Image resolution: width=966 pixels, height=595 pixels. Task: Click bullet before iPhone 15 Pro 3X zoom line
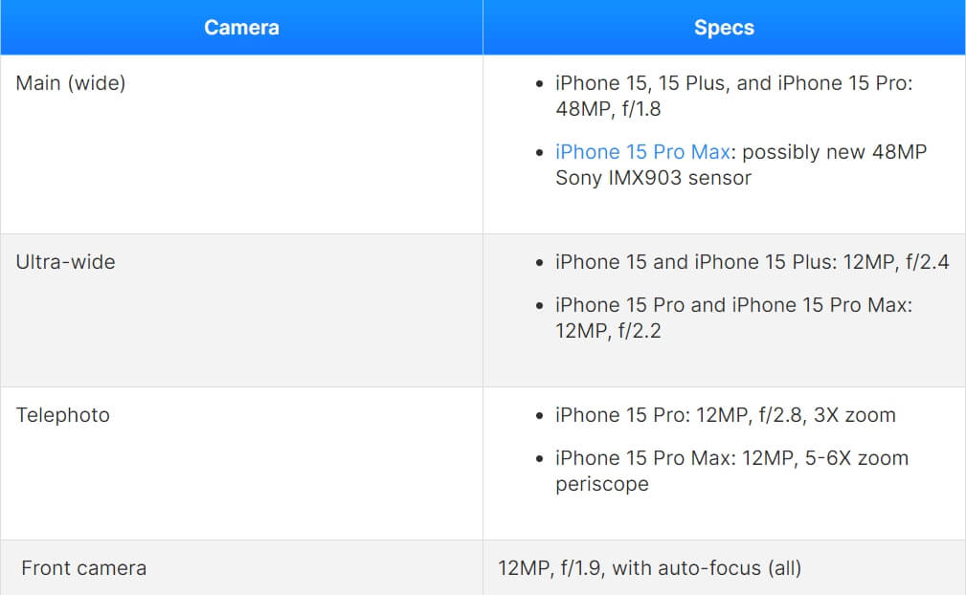[x=540, y=416]
